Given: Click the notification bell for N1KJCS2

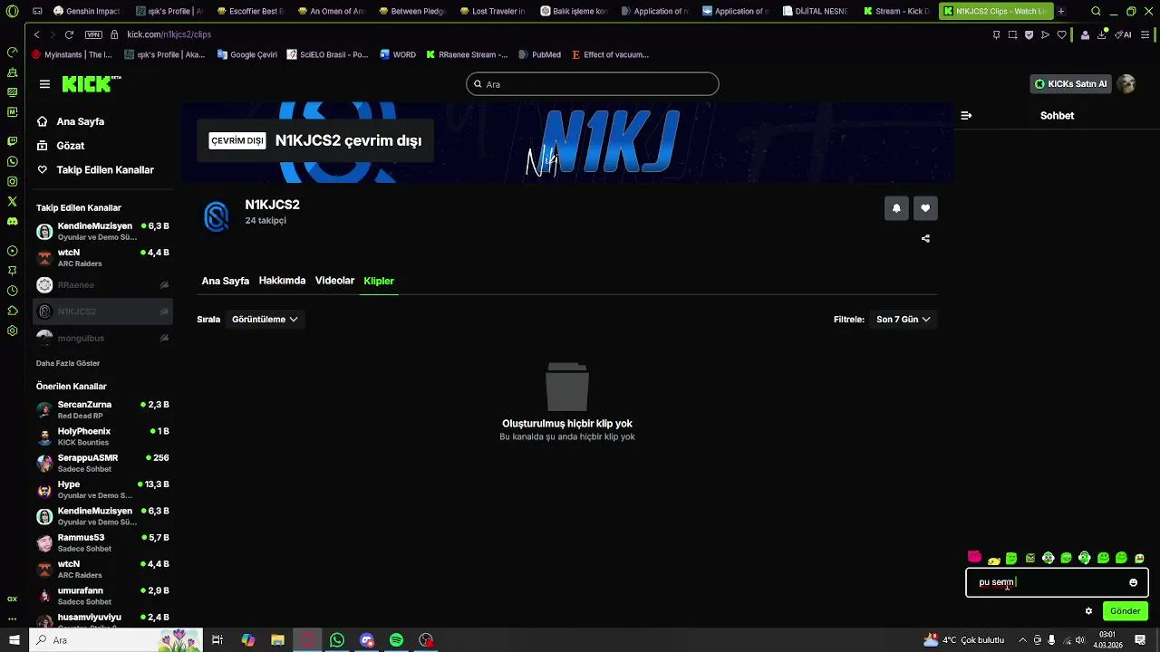Looking at the screenshot, I should pyautogui.click(x=896, y=208).
